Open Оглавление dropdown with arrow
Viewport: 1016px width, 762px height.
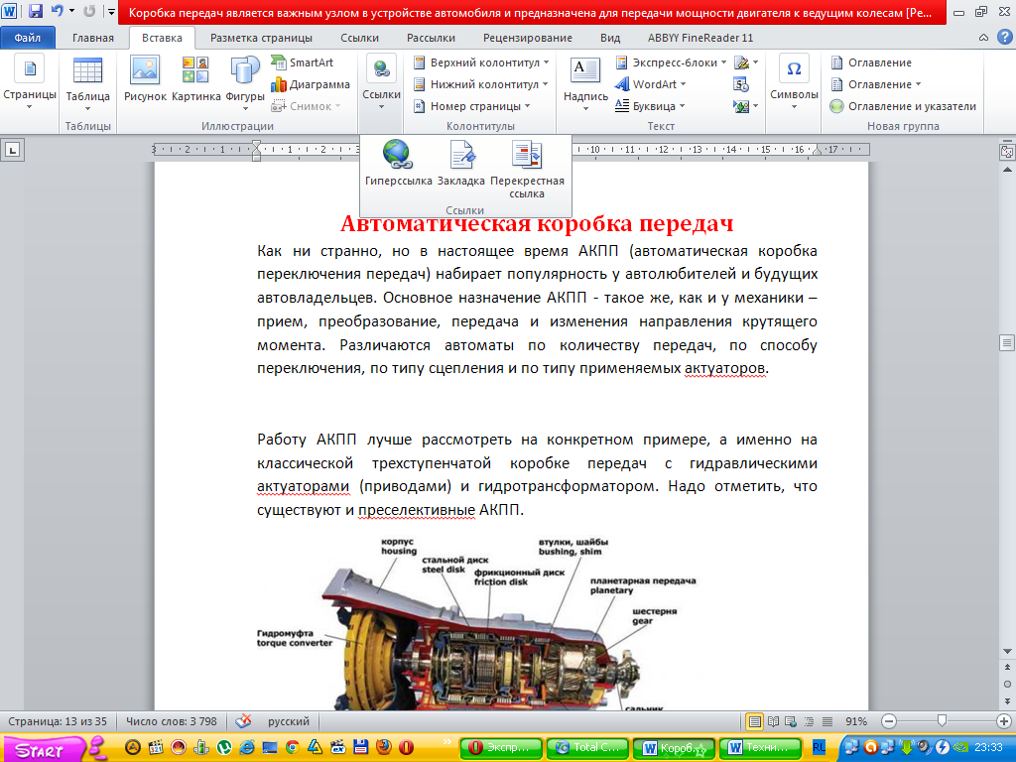(x=875, y=84)
